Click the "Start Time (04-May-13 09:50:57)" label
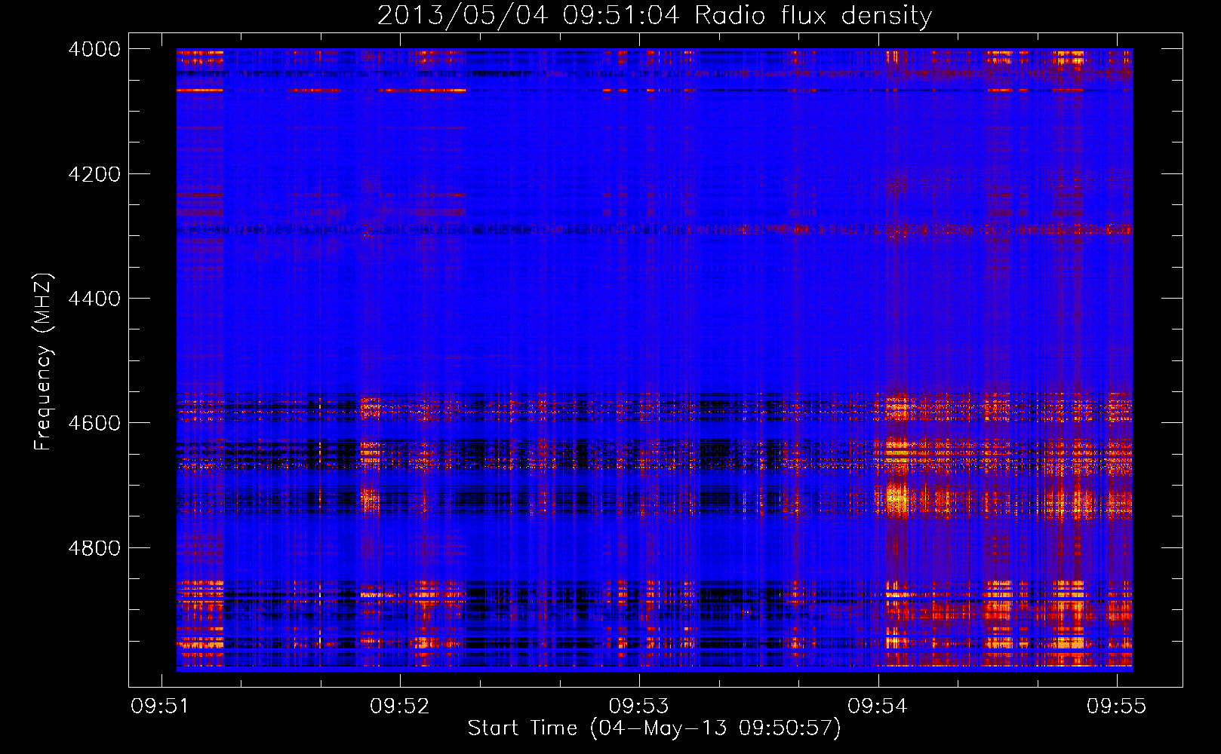Image resolution: width=1221 pixels, height=754 pixels. [654, 728]
